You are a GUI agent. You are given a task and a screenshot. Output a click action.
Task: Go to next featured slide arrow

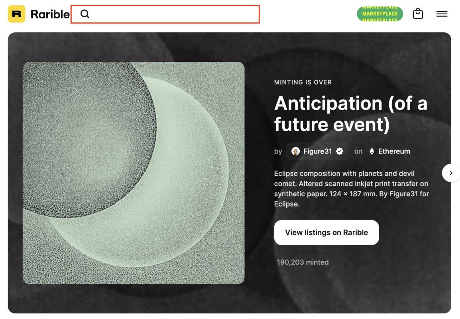pyautogui.click(x=451, y=173)
